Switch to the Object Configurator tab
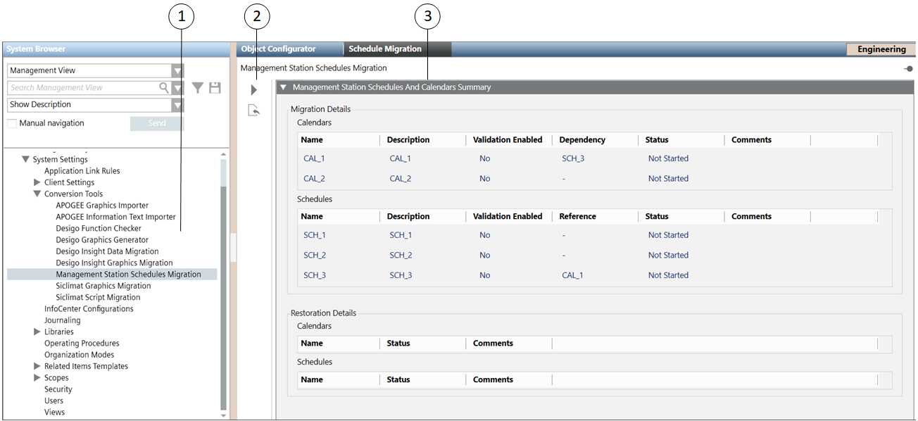 278,49
